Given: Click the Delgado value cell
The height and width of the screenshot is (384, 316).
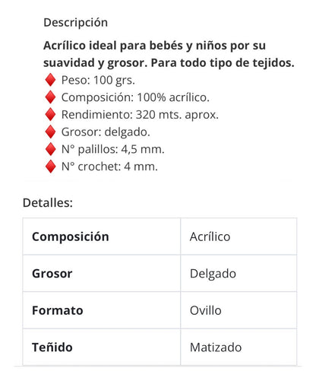Looking at the screenshot, I should (x=239, y=274).
